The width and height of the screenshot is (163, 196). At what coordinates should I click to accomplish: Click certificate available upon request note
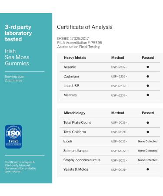click(x=20, y=167)
